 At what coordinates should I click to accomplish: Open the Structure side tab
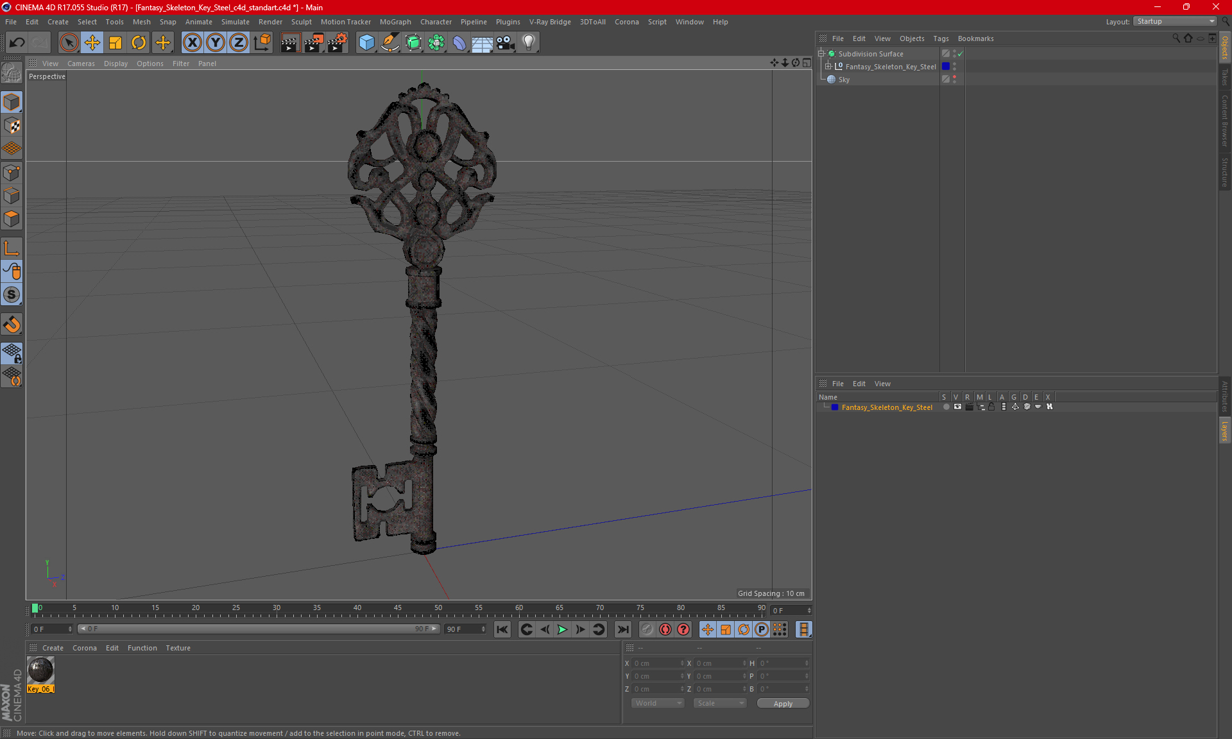pos(1224,172)
